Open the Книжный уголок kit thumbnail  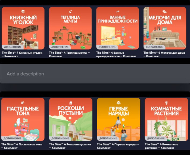coord(23,28)
